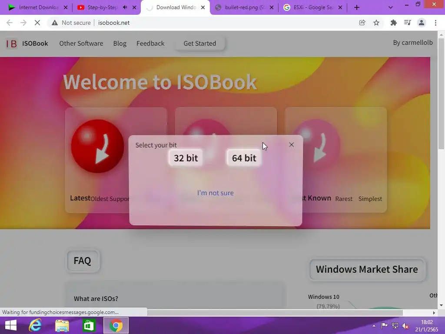
Task: Open the taskbar clock and date
Action: pyautogui.click(x=427, y=326)
